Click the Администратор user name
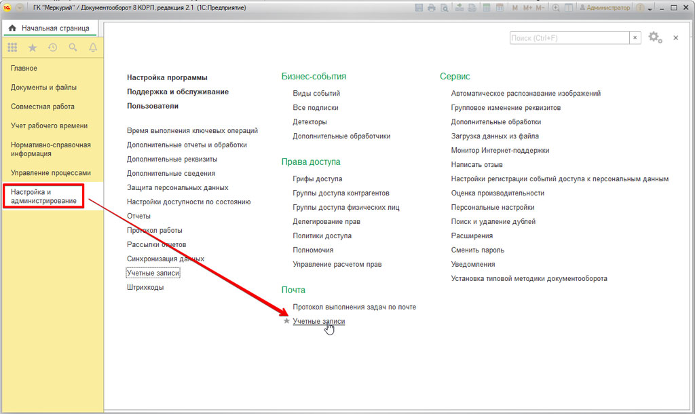695x414 pixels. click(605, 7)
